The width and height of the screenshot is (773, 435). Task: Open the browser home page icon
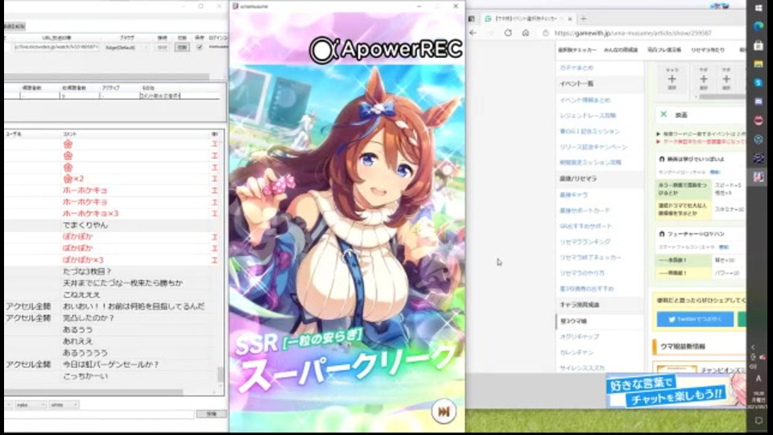[526, 33]
